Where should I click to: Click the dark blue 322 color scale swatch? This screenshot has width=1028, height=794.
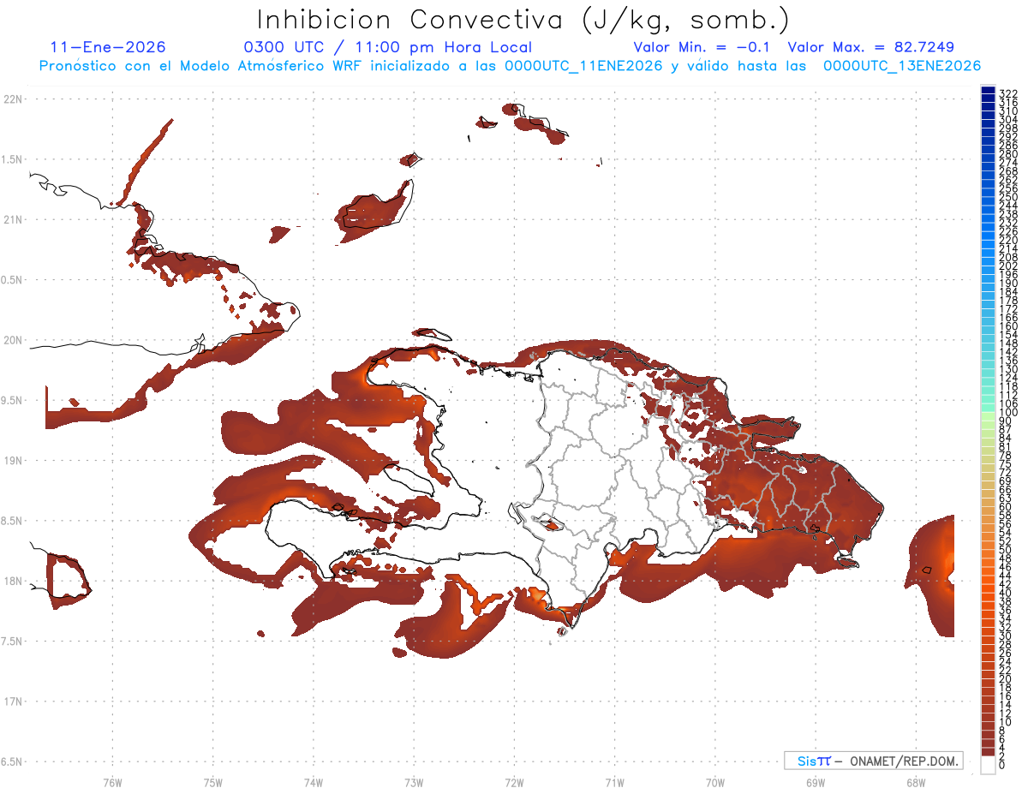[x=988, y=92]
